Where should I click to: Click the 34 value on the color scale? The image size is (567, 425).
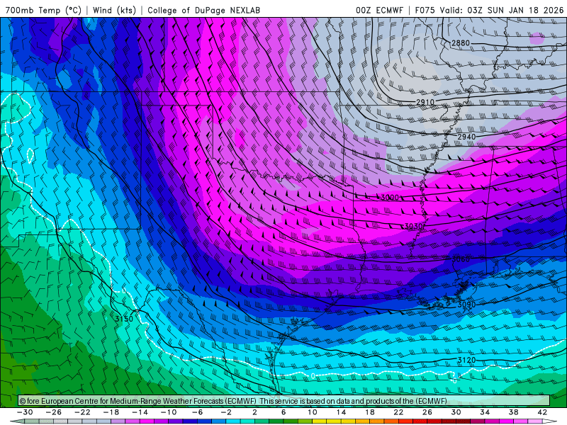pos(485,412)
